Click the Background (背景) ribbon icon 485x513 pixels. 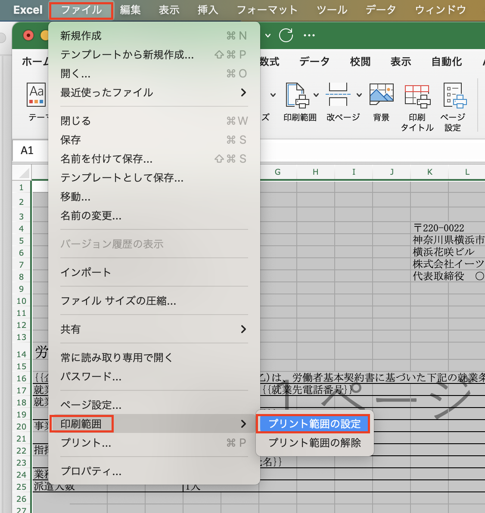[381, 95]
